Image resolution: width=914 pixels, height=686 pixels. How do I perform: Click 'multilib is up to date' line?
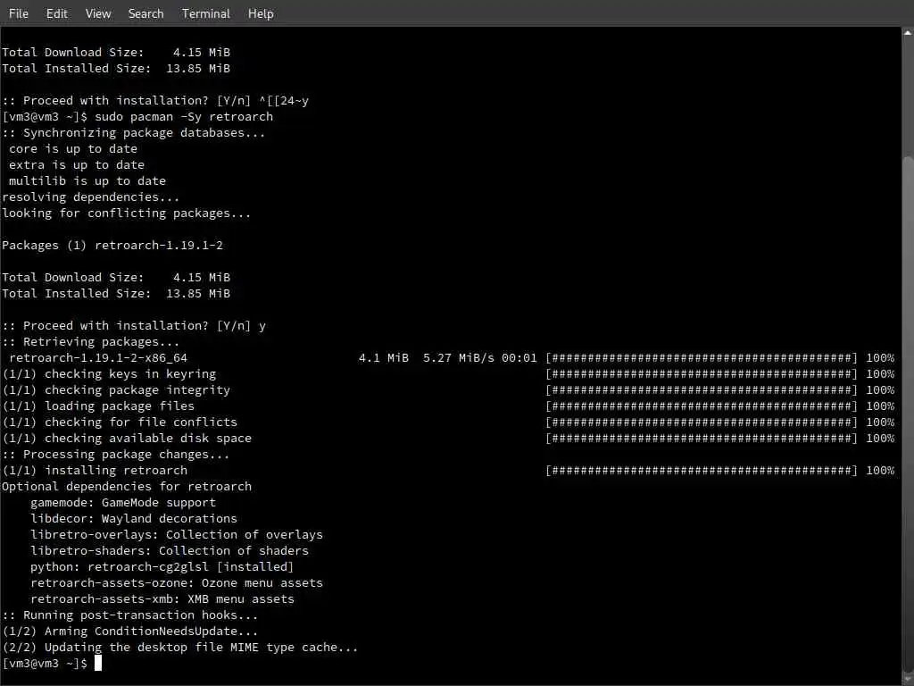click(x=87, y=181)
